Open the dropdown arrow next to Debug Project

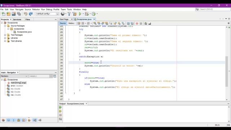pos(90,14)
